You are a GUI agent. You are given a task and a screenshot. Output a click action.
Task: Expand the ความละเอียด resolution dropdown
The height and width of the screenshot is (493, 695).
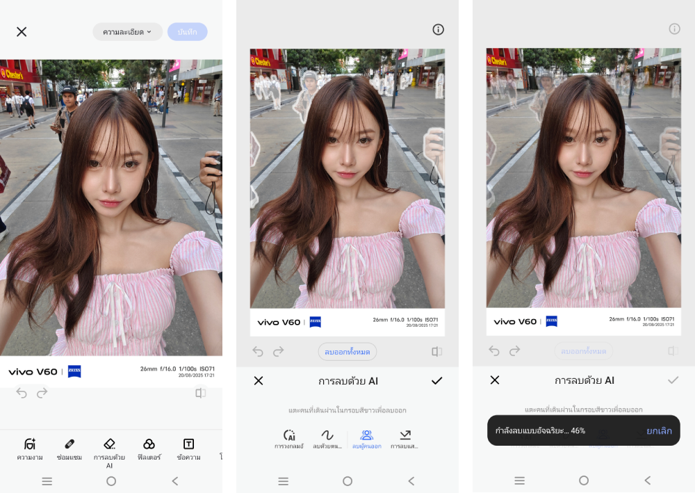click(x=127, y=32)
